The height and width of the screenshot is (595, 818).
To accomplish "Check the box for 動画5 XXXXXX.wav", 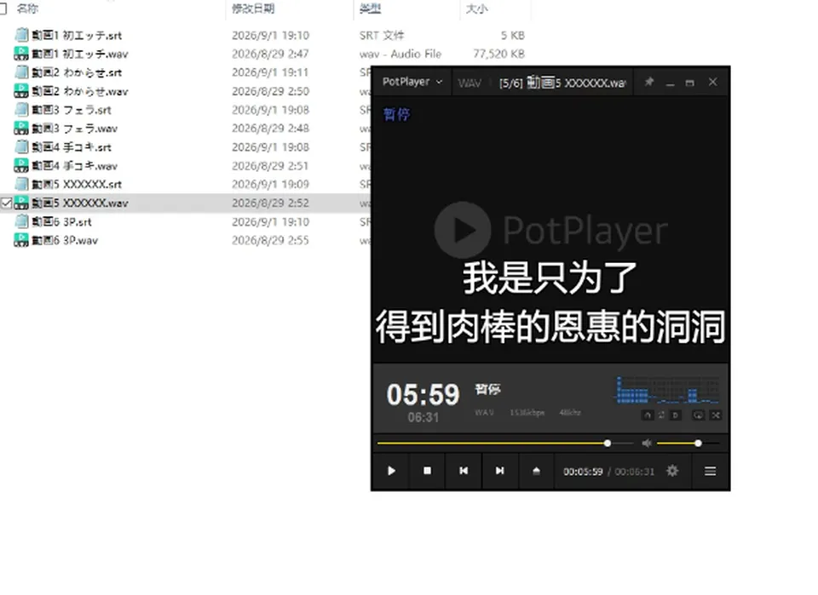I will pos(6,203).
